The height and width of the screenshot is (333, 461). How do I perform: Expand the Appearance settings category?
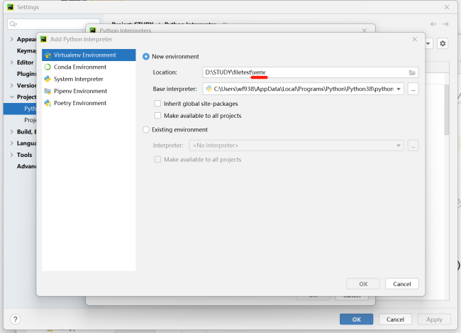pyautogui.click(x=12, y=39)
